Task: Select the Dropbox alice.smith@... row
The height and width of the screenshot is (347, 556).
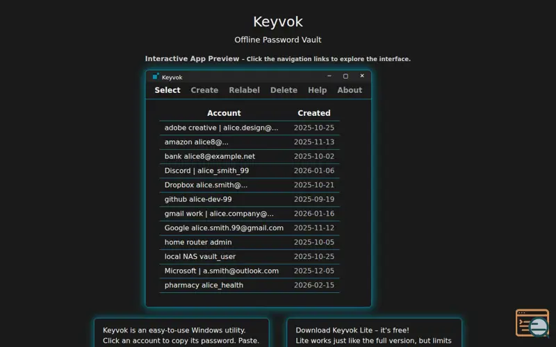Action: (250, 185)
